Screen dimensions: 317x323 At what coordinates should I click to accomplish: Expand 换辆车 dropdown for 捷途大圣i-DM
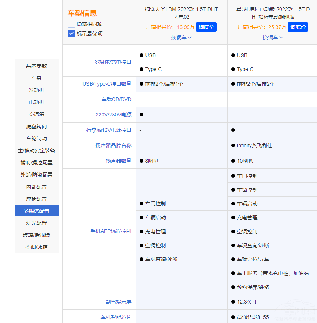(181, 37)
